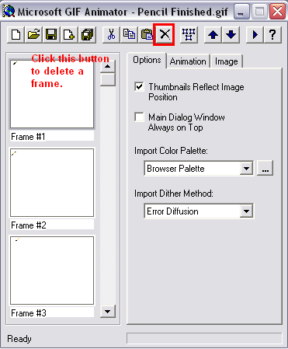Save the animation using the floppy disk icon
This screenshot has height=349, width=288.
(x=51, y=34)
